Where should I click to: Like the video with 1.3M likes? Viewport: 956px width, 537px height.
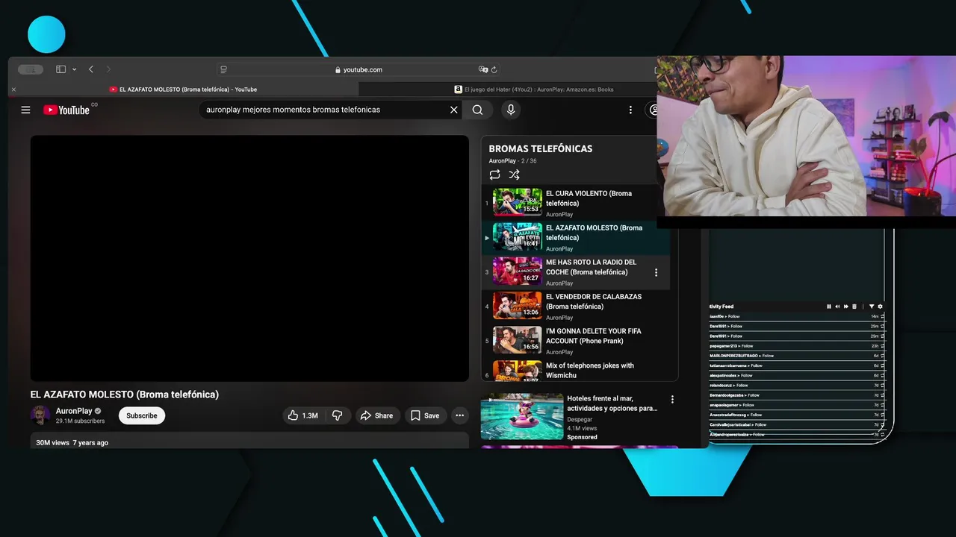(x=303, y=415)
